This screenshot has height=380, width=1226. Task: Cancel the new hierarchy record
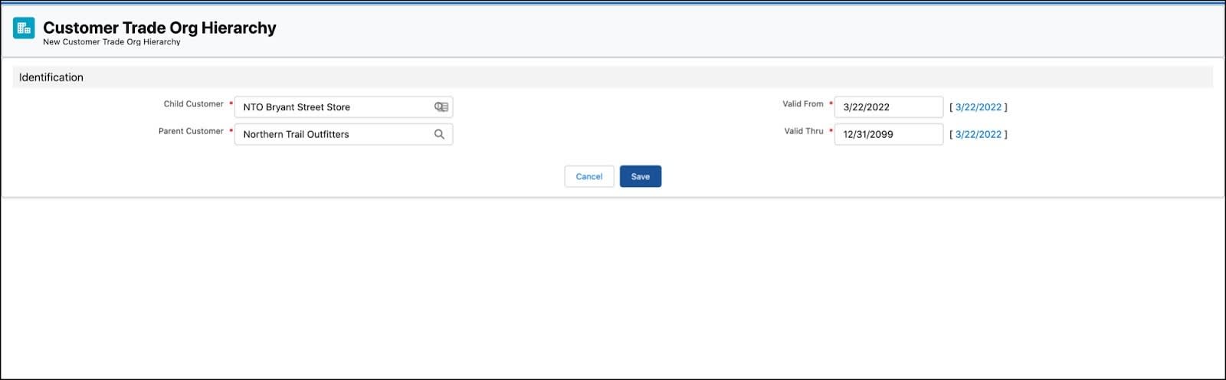pyautogui.click(x=589, y=176)
